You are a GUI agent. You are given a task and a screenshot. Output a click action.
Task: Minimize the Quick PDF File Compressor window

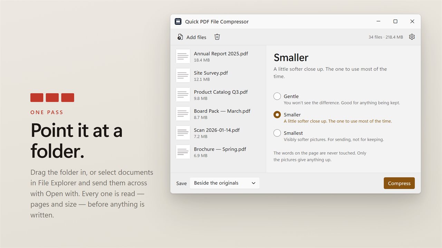[378, 21]
